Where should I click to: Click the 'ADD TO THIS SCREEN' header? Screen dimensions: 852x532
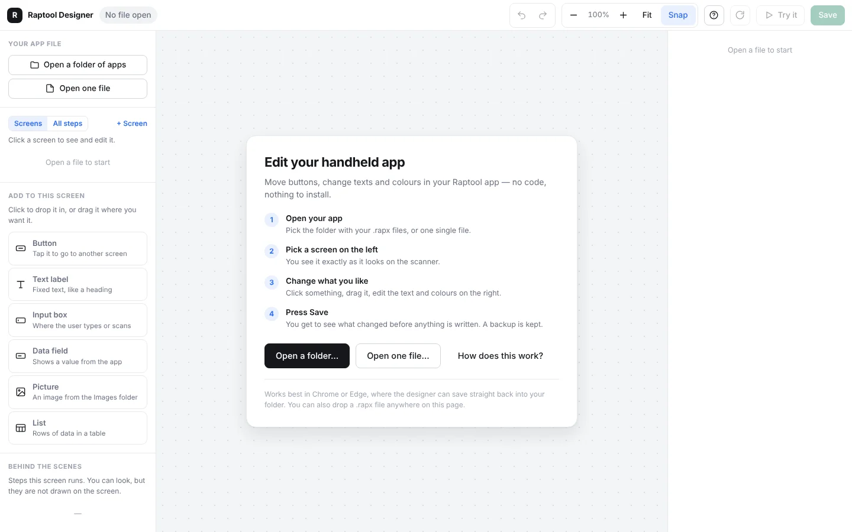pyautogui.click(x=47, y=196)
